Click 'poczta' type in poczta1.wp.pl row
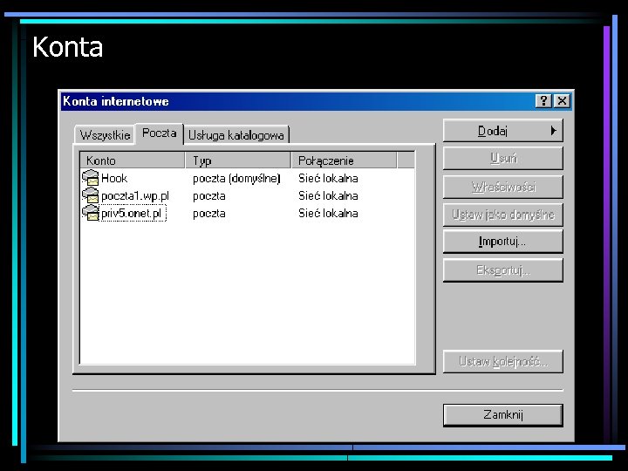Screen dimensions: 628x471 [x=209, y=196]
